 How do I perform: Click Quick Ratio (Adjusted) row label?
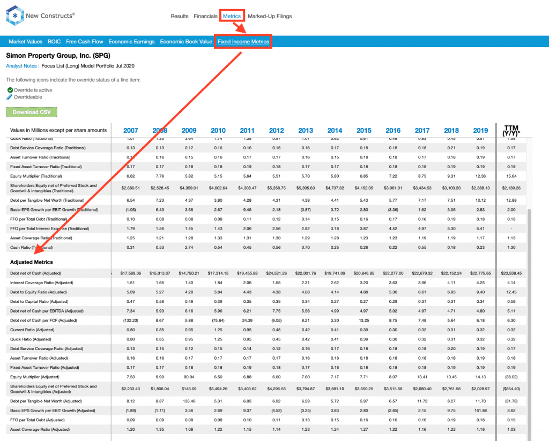pos(31,339)
